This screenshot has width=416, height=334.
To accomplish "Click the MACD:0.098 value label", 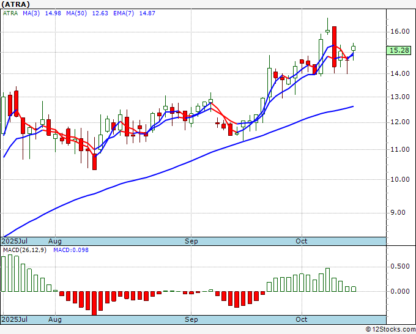I will pyautogui.click(x=71, y=250).
